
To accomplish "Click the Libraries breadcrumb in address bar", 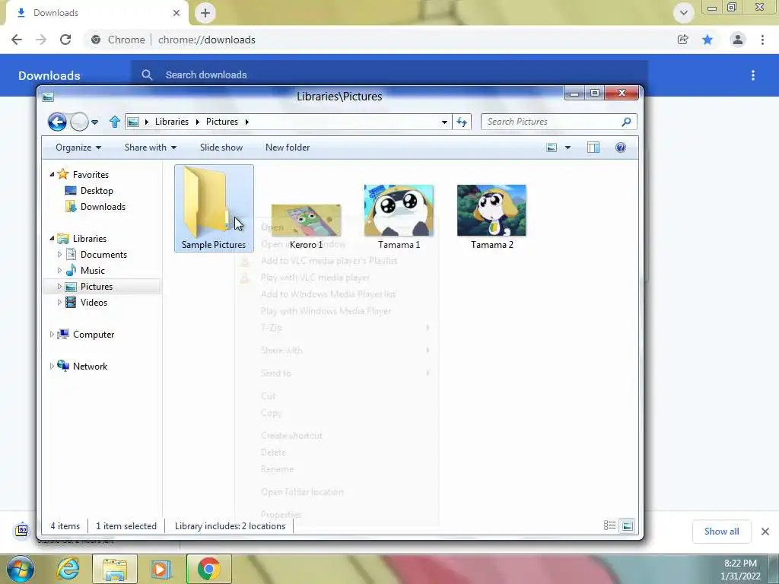I will pyautogui.click(x=171, y=122).
